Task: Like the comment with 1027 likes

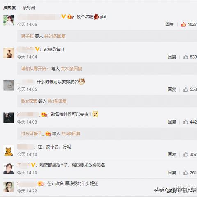Action: [183, 24]
